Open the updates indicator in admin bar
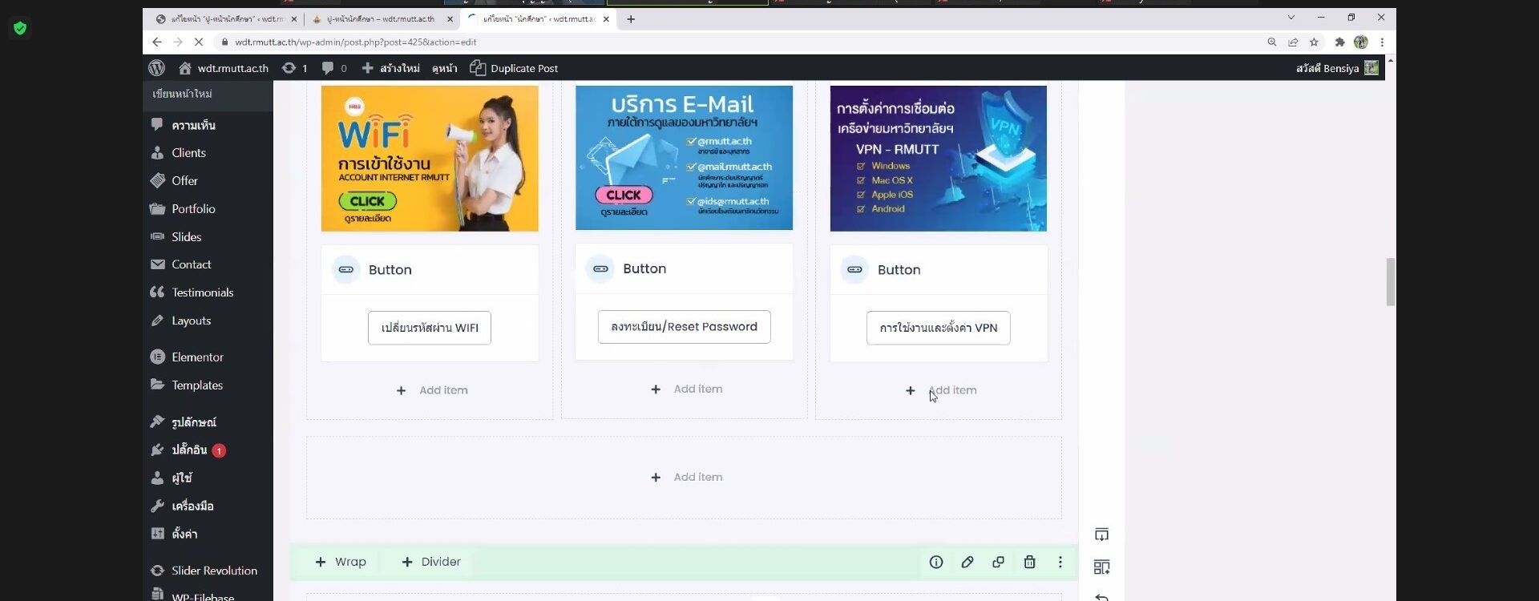Viewport: 1539px width, 601px height. [x=294, y=68]
